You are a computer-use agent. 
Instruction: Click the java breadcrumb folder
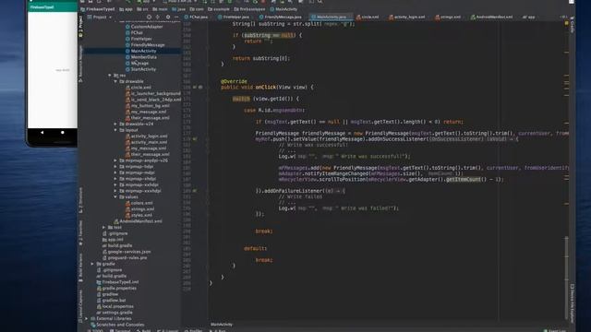(x=178, y=9)
